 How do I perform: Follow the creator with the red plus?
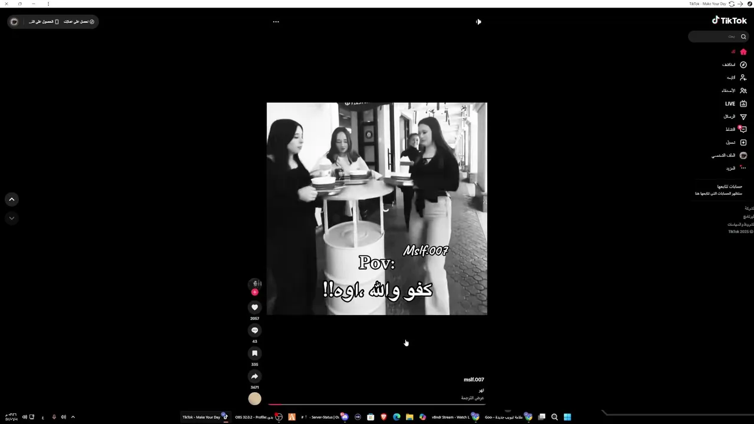(x=254, y=292)
